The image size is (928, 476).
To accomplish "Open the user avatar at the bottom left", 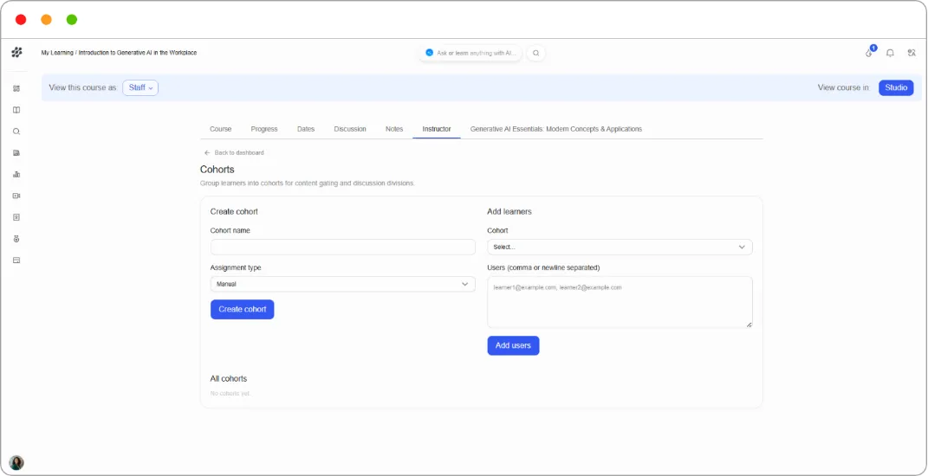I will point(16,462).
